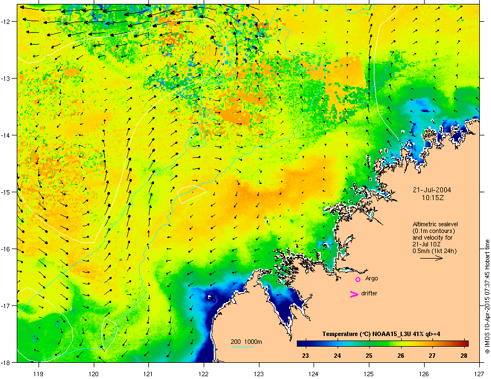
Task: Click the '0.5m/s (1kt 24h)' scale text
Action: [435, 251]
